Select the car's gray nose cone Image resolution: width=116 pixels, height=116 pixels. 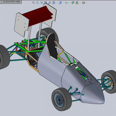93,93
